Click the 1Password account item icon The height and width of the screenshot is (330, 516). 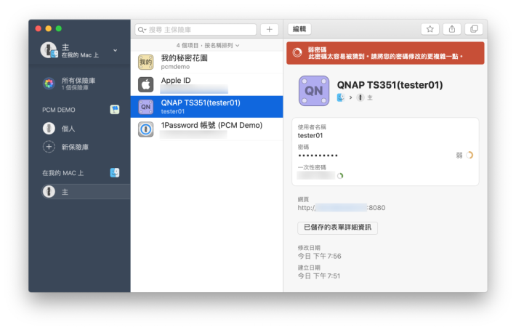145,129
